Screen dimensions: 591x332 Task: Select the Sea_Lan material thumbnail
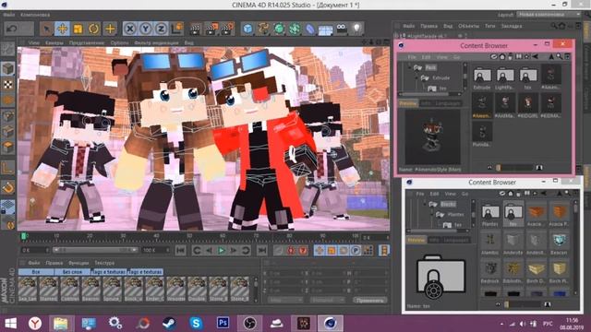pyautogui.click(x=28, y=289)
